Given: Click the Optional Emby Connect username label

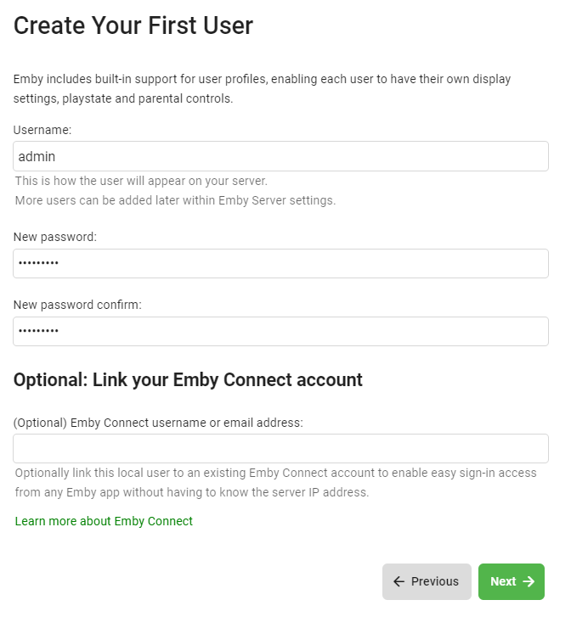Looking at the screenshot, I should point(158,423).
